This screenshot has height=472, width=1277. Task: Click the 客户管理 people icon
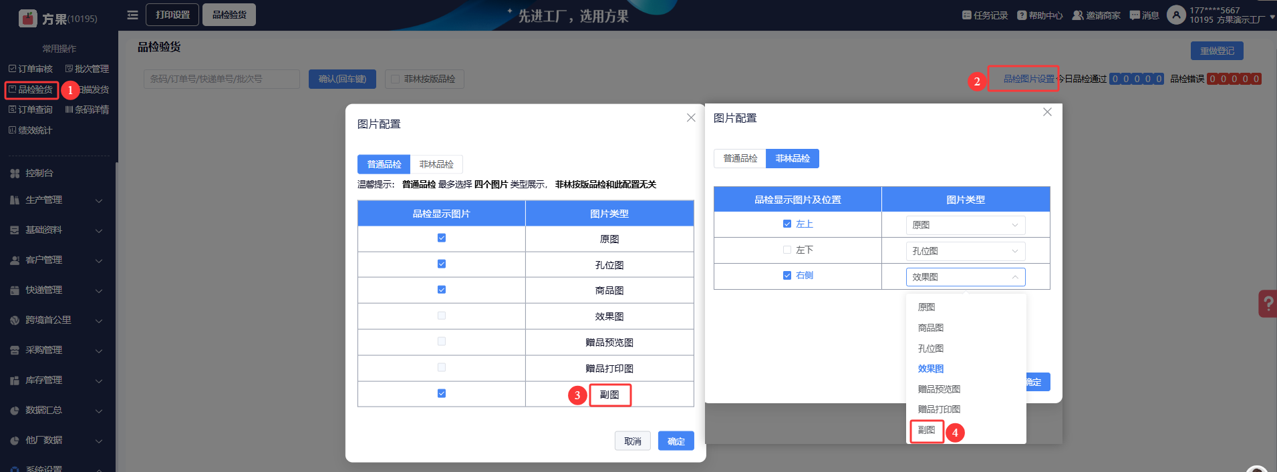tap(15, 260)
